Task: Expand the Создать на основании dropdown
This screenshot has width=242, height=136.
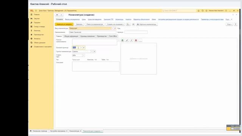Action: click(x=115, y=24)
